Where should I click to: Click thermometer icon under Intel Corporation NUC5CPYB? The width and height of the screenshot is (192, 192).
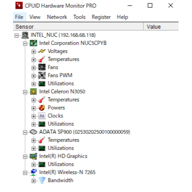(42, 59)
